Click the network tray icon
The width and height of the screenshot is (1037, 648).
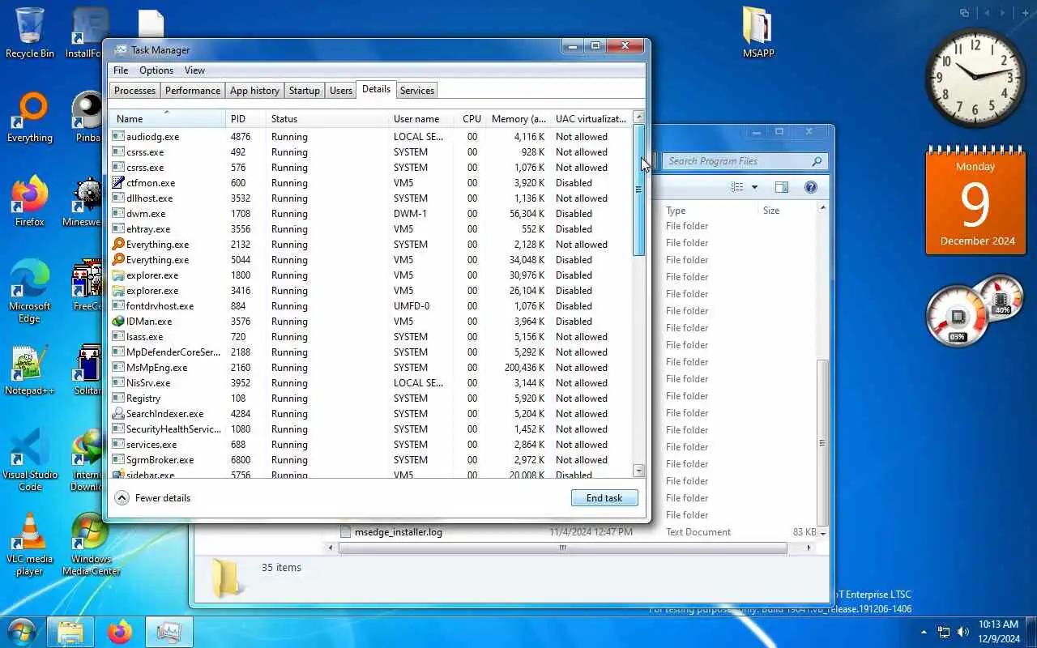pos(944,632)
